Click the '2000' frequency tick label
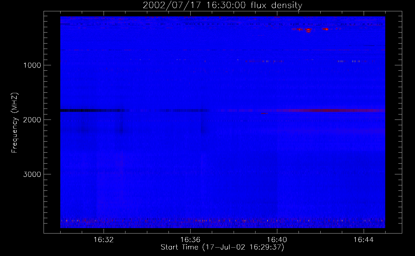This screenshot has width=415, height=256. pos(32,120)
